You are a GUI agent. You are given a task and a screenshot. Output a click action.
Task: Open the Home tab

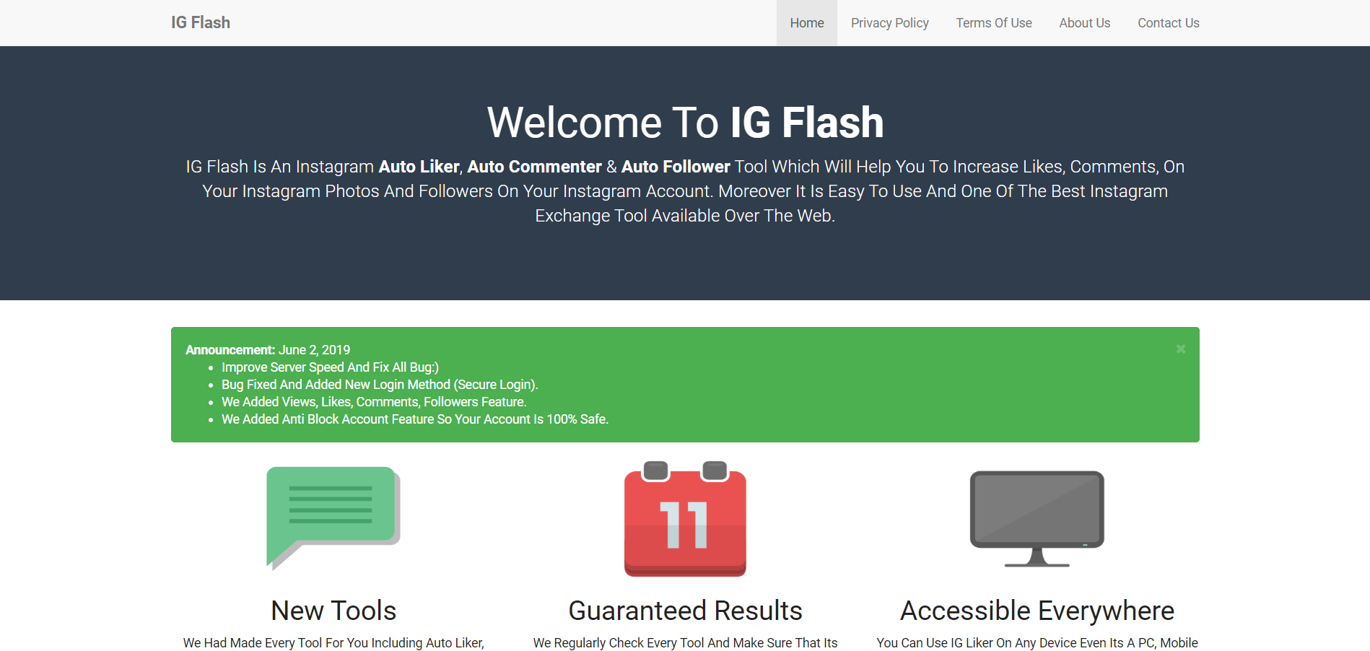coord(806,22)
